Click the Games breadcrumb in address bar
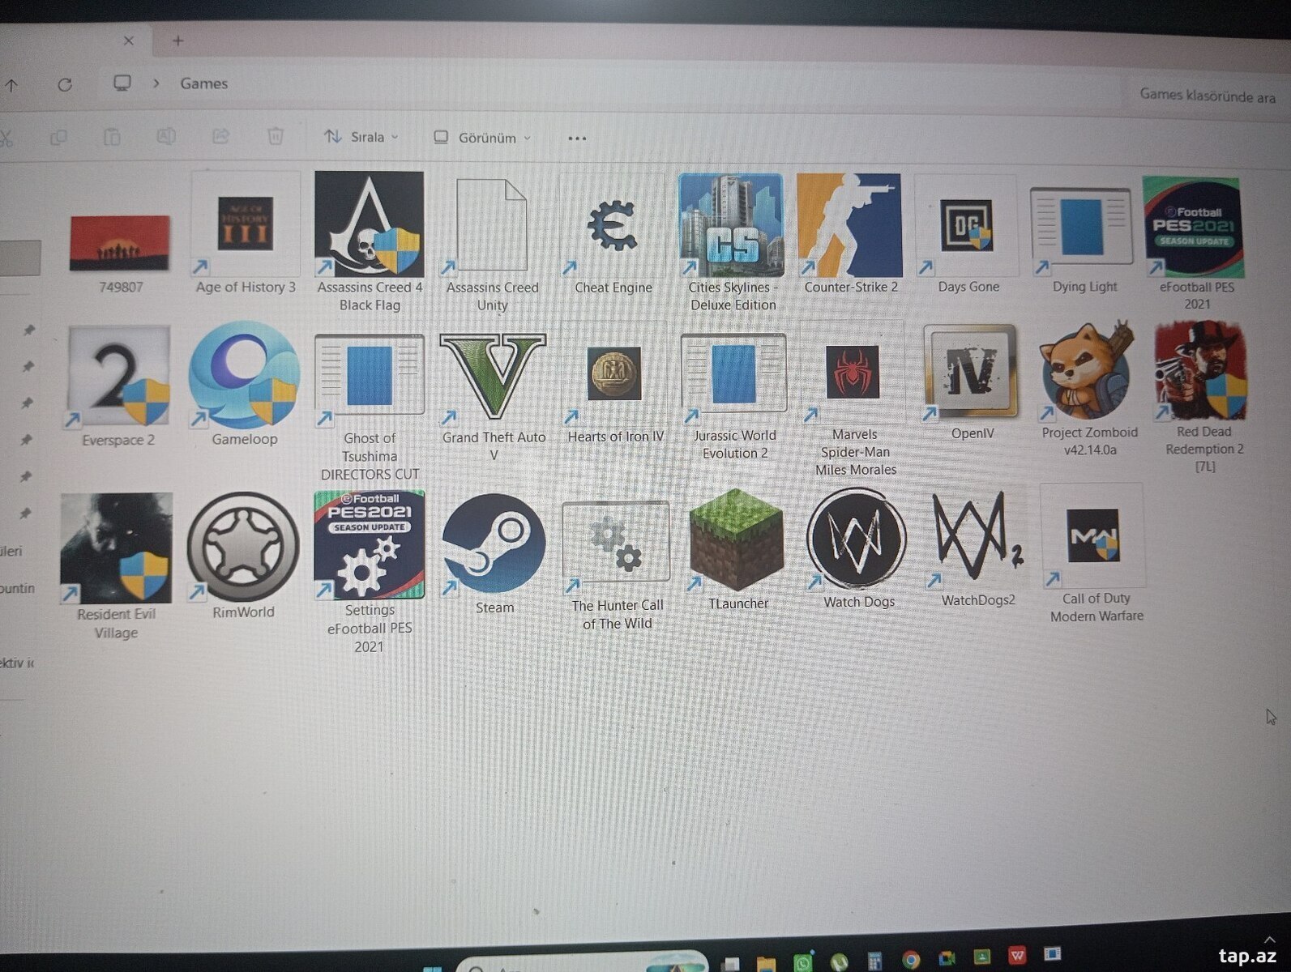The height and width of the screenshot is (972, 1291). click(x=203, y=83)
